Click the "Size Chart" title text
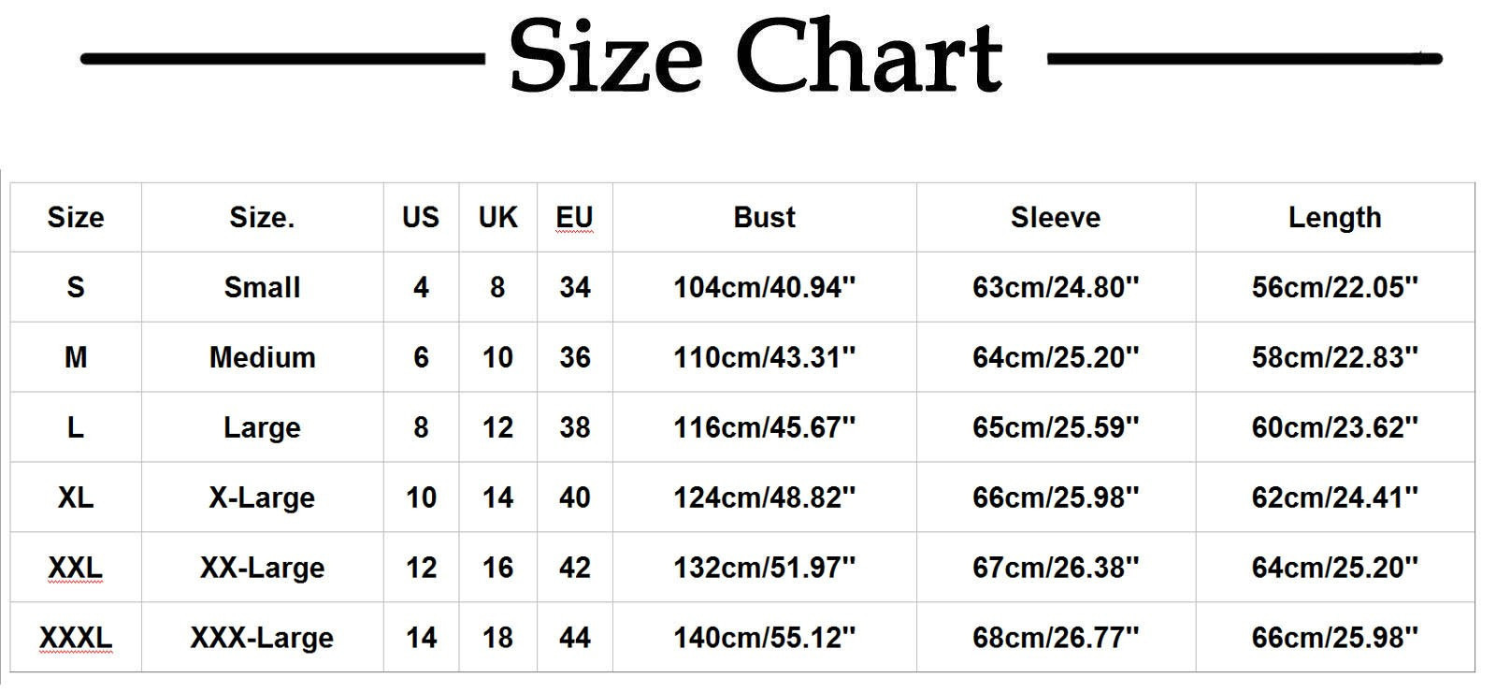This screenshot has width=1496, height=692. [x=755, y=58]
